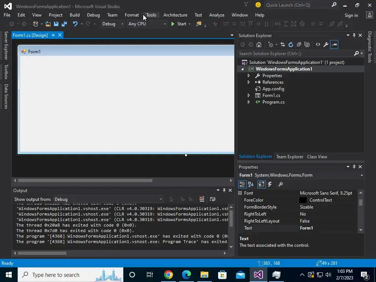Click Clear All icon in Output panel
376x282 pixels.
pyautogui.click(x=202, y=199)
